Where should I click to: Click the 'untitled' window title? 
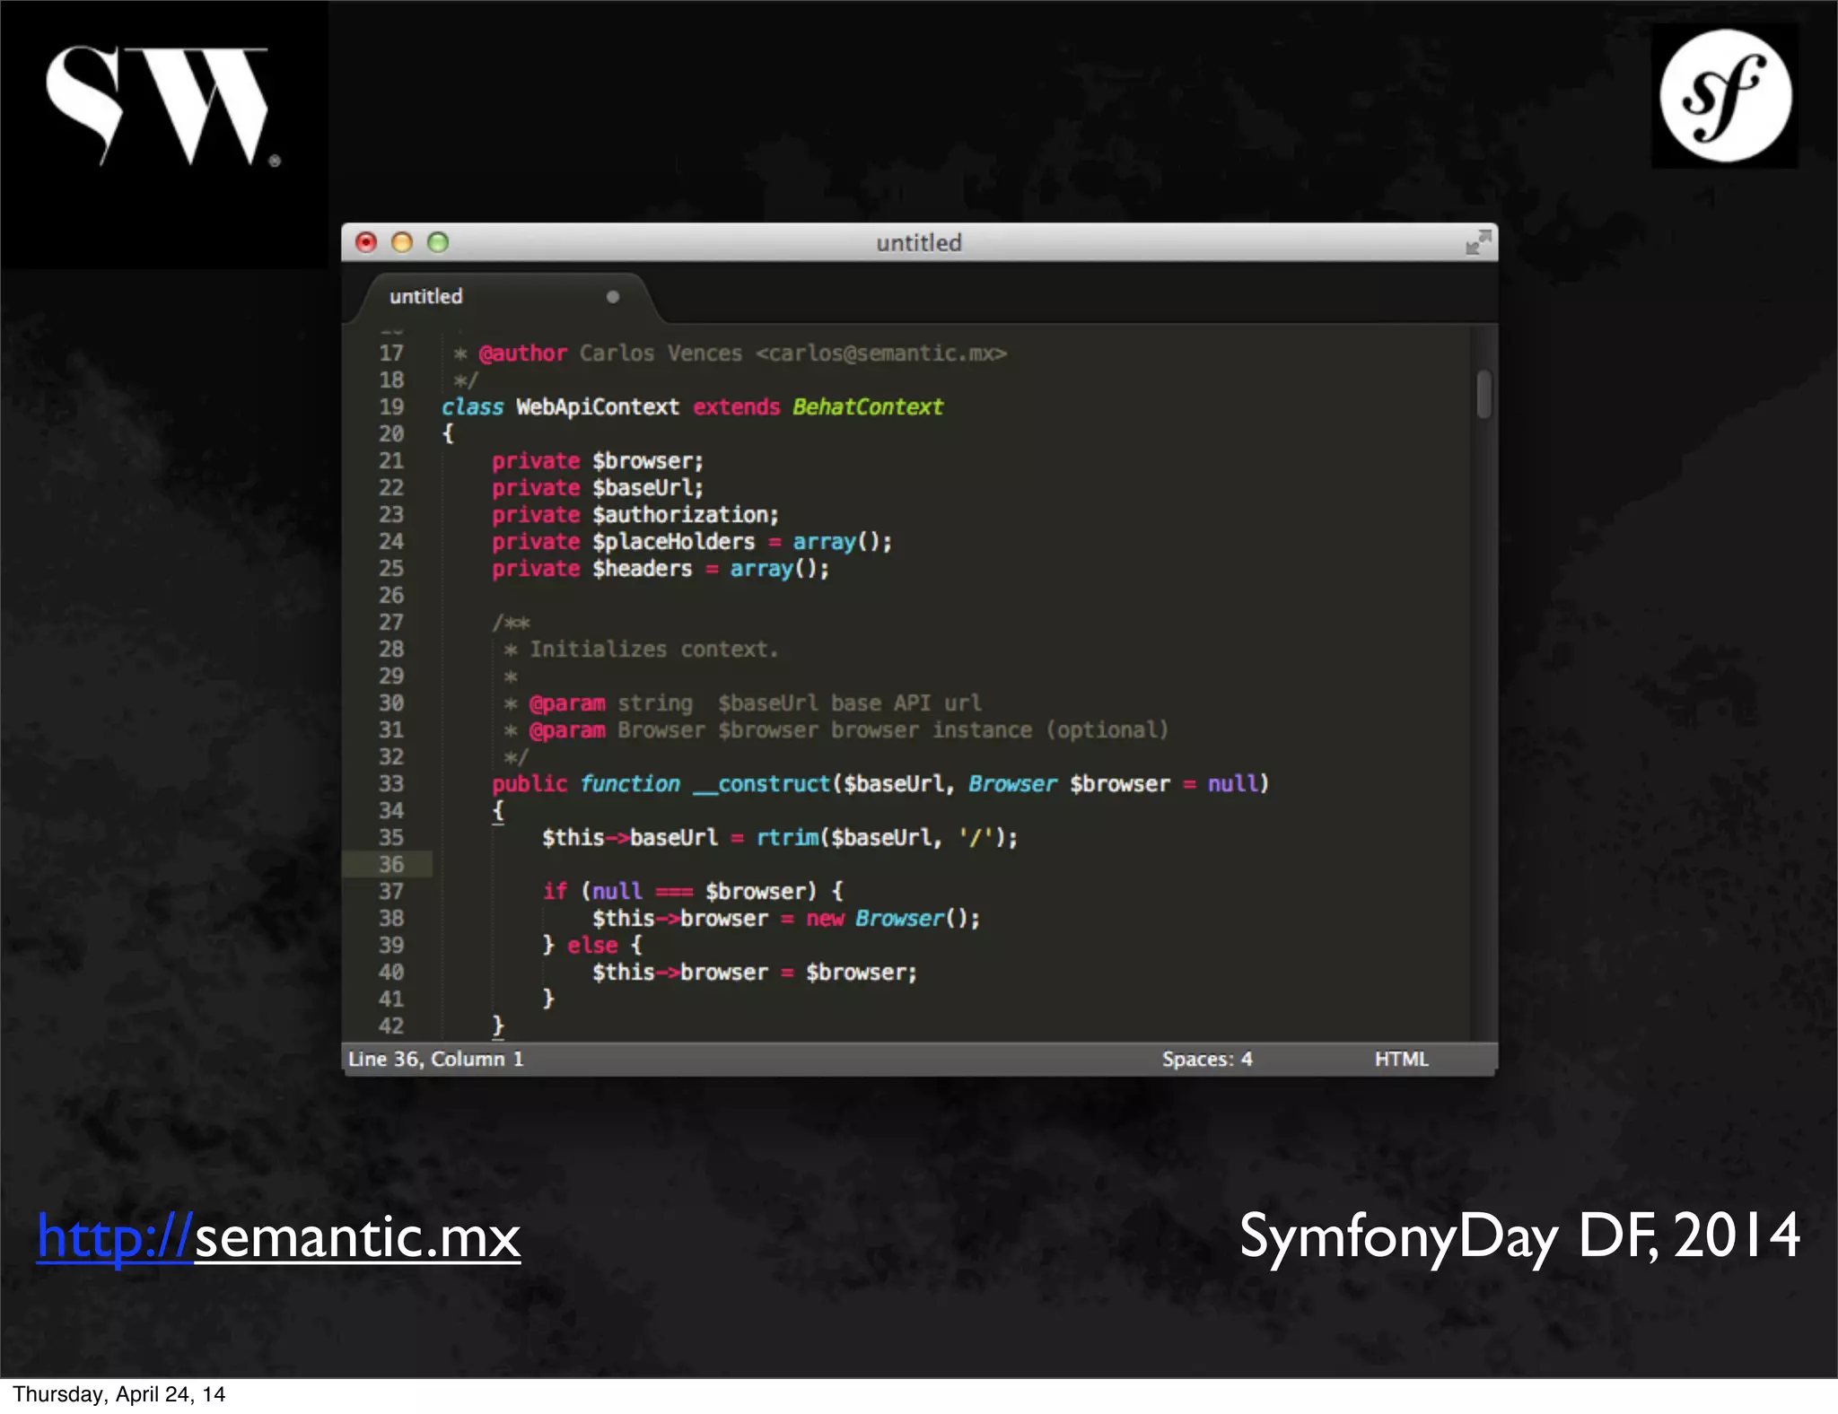(x=918, y=242)
